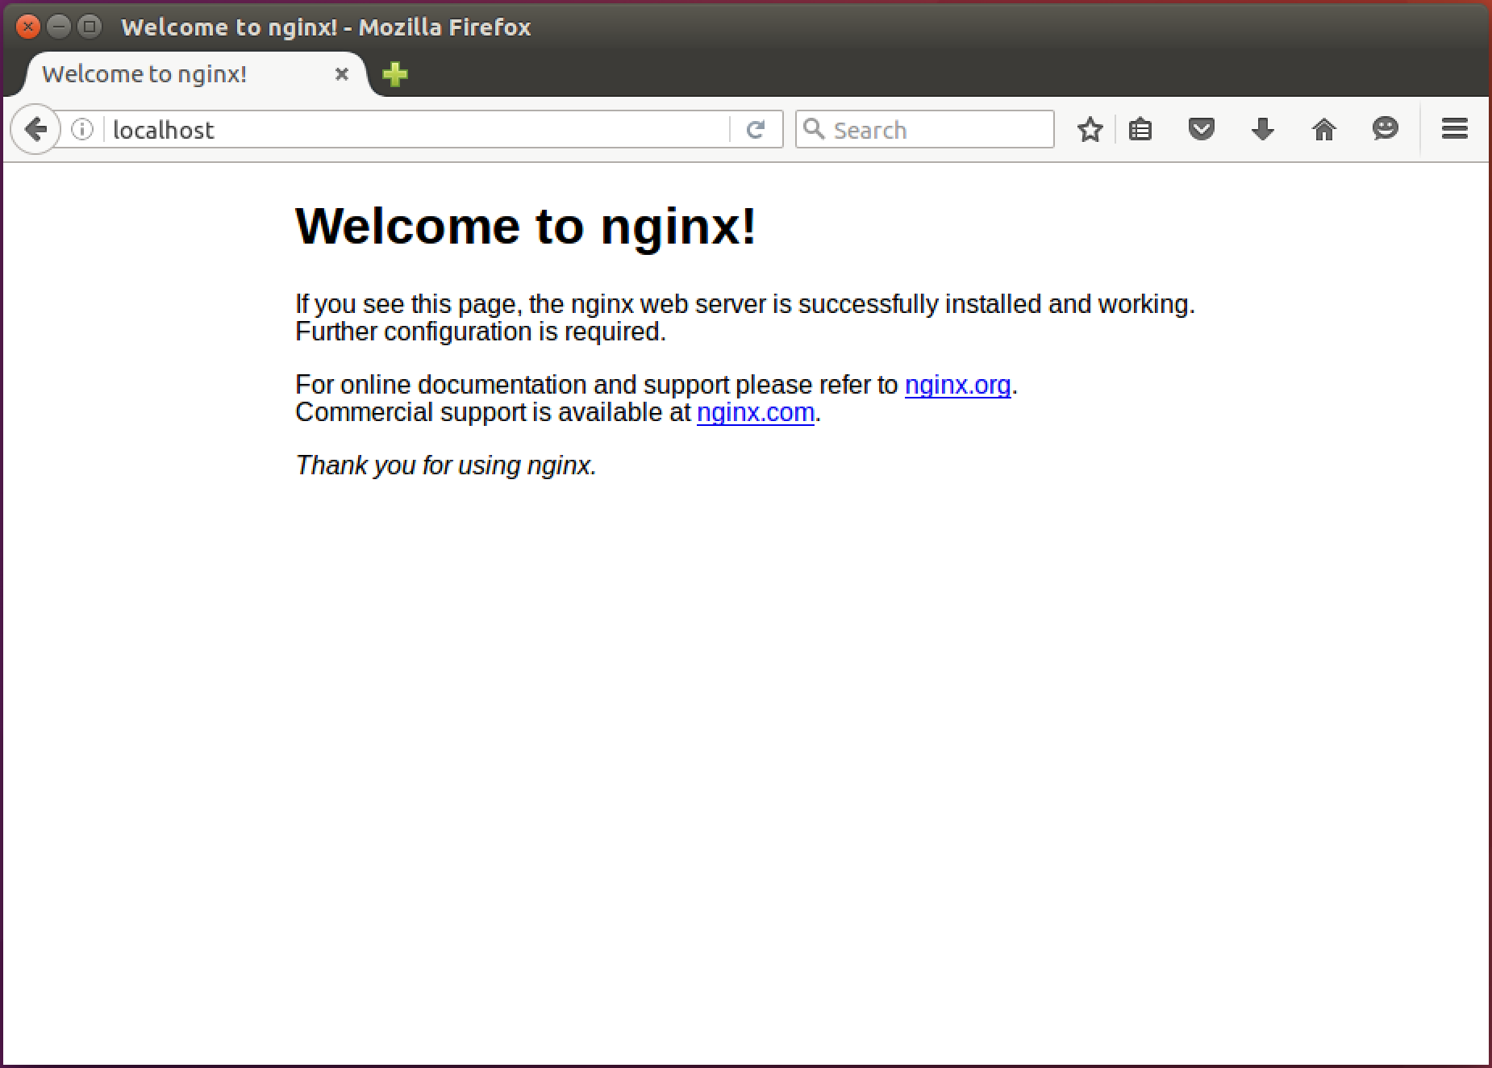Screen dimensions: 1492x1068
Task: Click 'Thank you for using nginx.' text
Action: coord(446,465)
